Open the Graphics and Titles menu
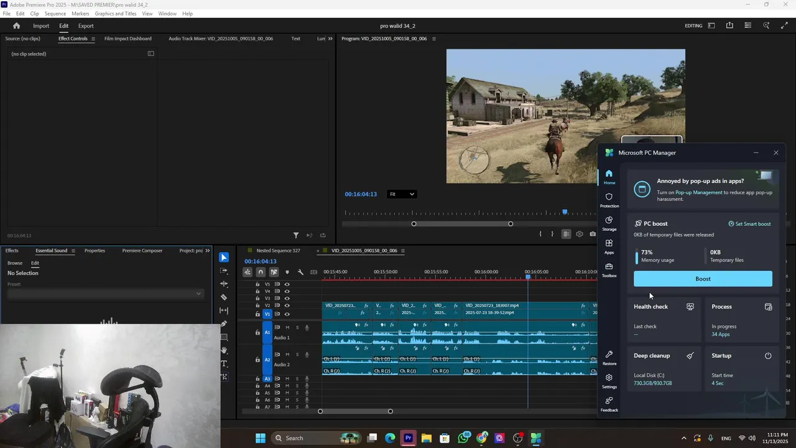 (116, 14)
